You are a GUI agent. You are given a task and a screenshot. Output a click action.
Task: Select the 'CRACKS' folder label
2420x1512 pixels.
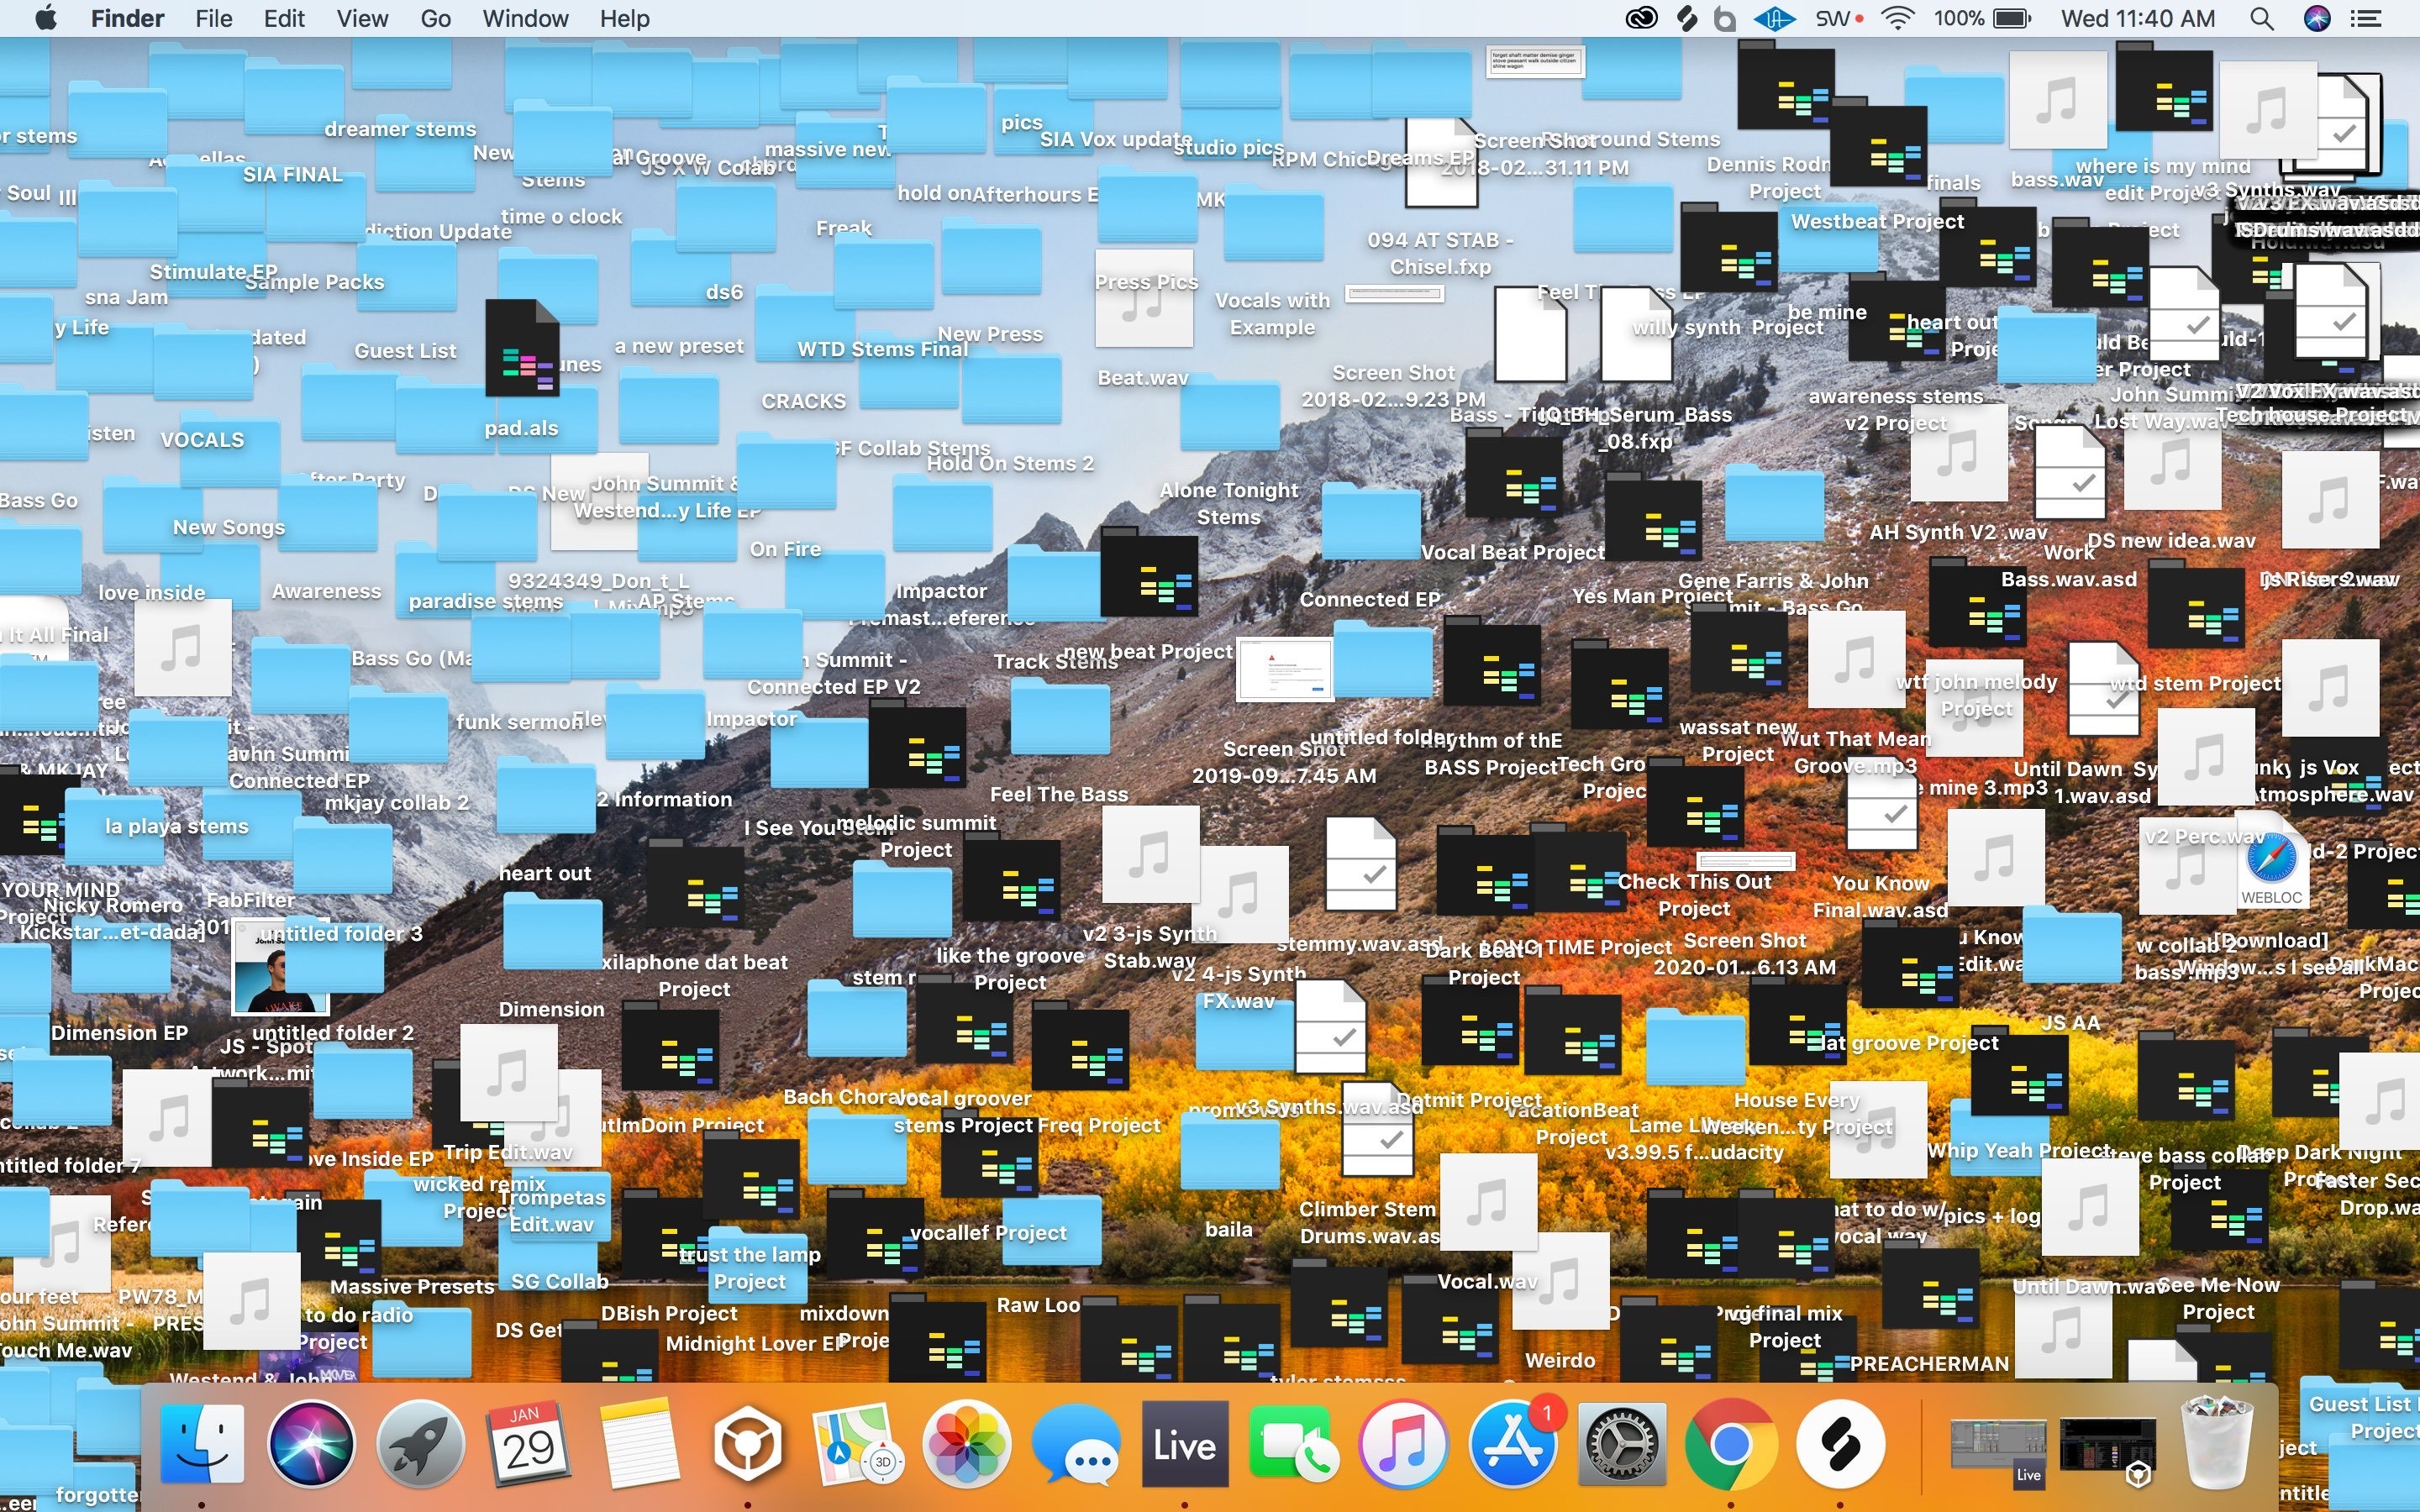click(x=803, y=401)
